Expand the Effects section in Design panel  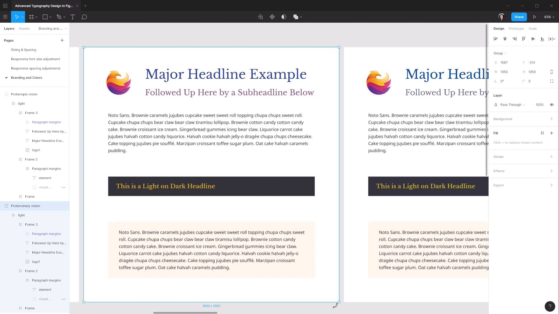(552, 171)
